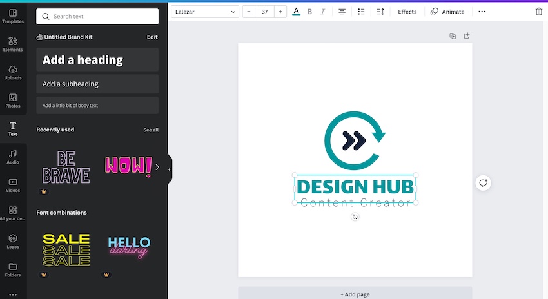Screen dimensions: 548x299
Task: Click the add page icon above canvas
Action: (x=467, y=36)
